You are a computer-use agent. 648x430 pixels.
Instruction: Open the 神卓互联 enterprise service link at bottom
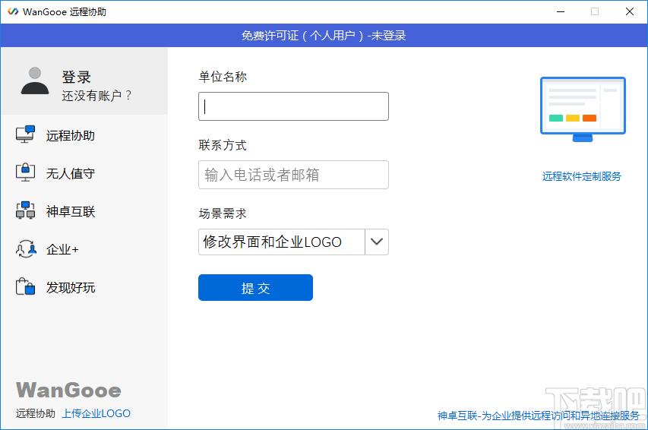tap(538, 416)
